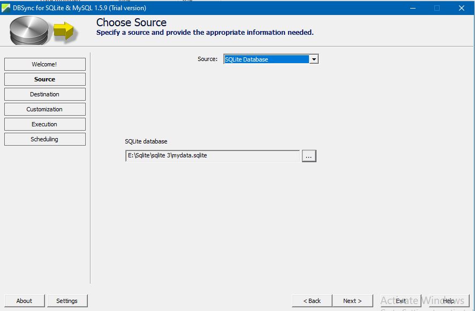Proceed with the 'Next >' button
475x311 pixels.
[352, 301]
